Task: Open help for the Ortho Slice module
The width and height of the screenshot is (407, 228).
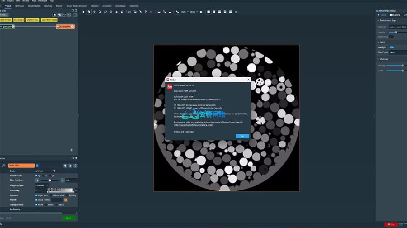Action: pos(76,166)
